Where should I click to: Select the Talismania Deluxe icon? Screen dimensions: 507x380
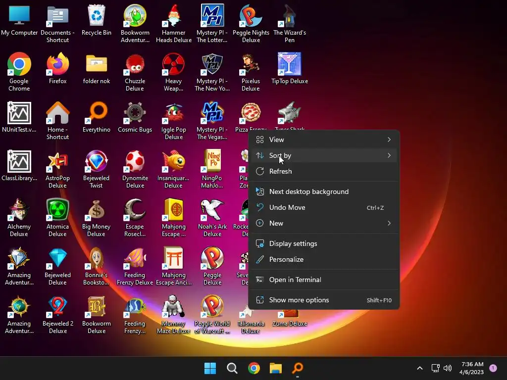251,322
